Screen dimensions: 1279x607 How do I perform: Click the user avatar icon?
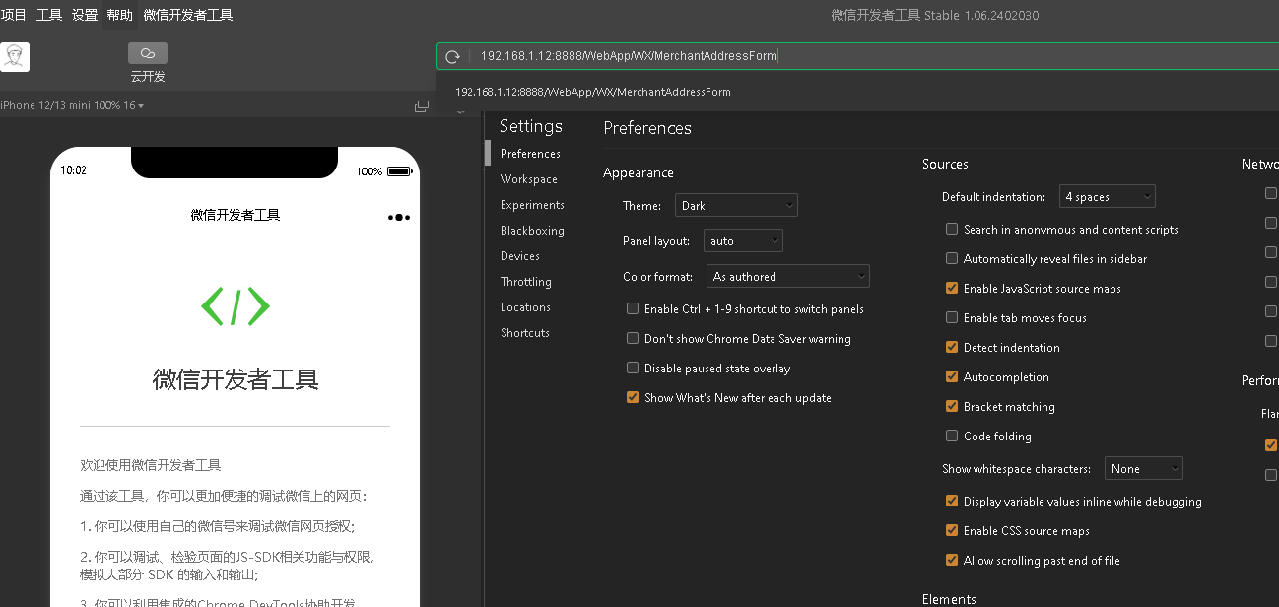[x=15, y=57]
